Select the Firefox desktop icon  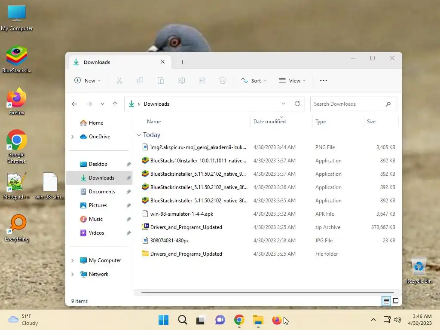tap(17, 101)
